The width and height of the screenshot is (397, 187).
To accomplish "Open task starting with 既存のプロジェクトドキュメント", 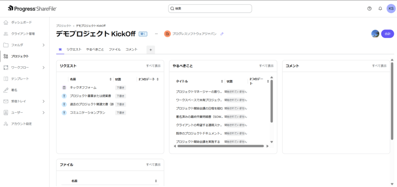I will point(199,133).
